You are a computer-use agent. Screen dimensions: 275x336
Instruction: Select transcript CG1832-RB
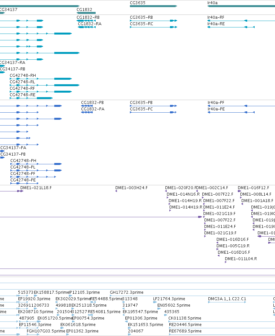click(88, 17)
